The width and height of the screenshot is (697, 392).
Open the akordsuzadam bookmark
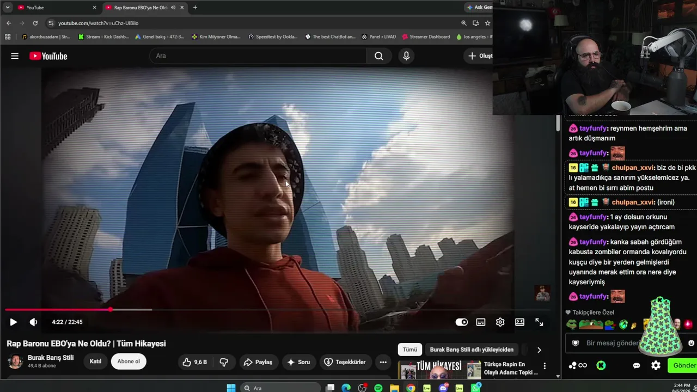tap(46, 37)
